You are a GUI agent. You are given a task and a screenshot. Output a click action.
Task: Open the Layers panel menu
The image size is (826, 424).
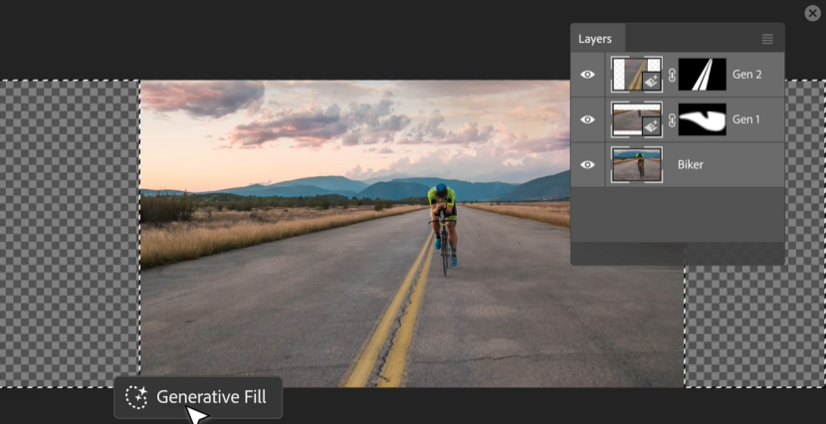click(x=767, y=39)
